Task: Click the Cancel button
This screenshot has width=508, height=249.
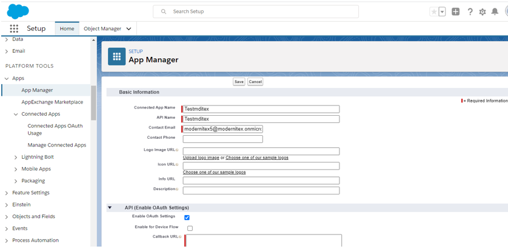Action: [255, 82]
